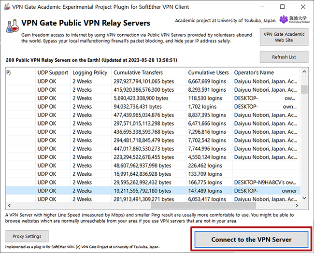Click the title bar flask app icon
This screenshot has height=253, width=314.
(x=7, y=7)
